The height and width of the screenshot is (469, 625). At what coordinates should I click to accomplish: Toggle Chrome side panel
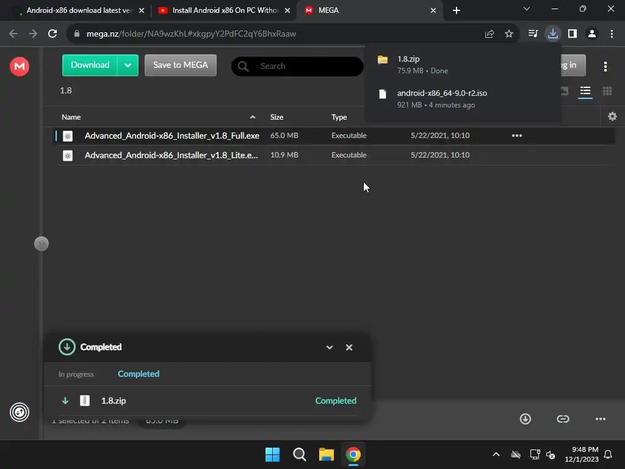point(573,34)
